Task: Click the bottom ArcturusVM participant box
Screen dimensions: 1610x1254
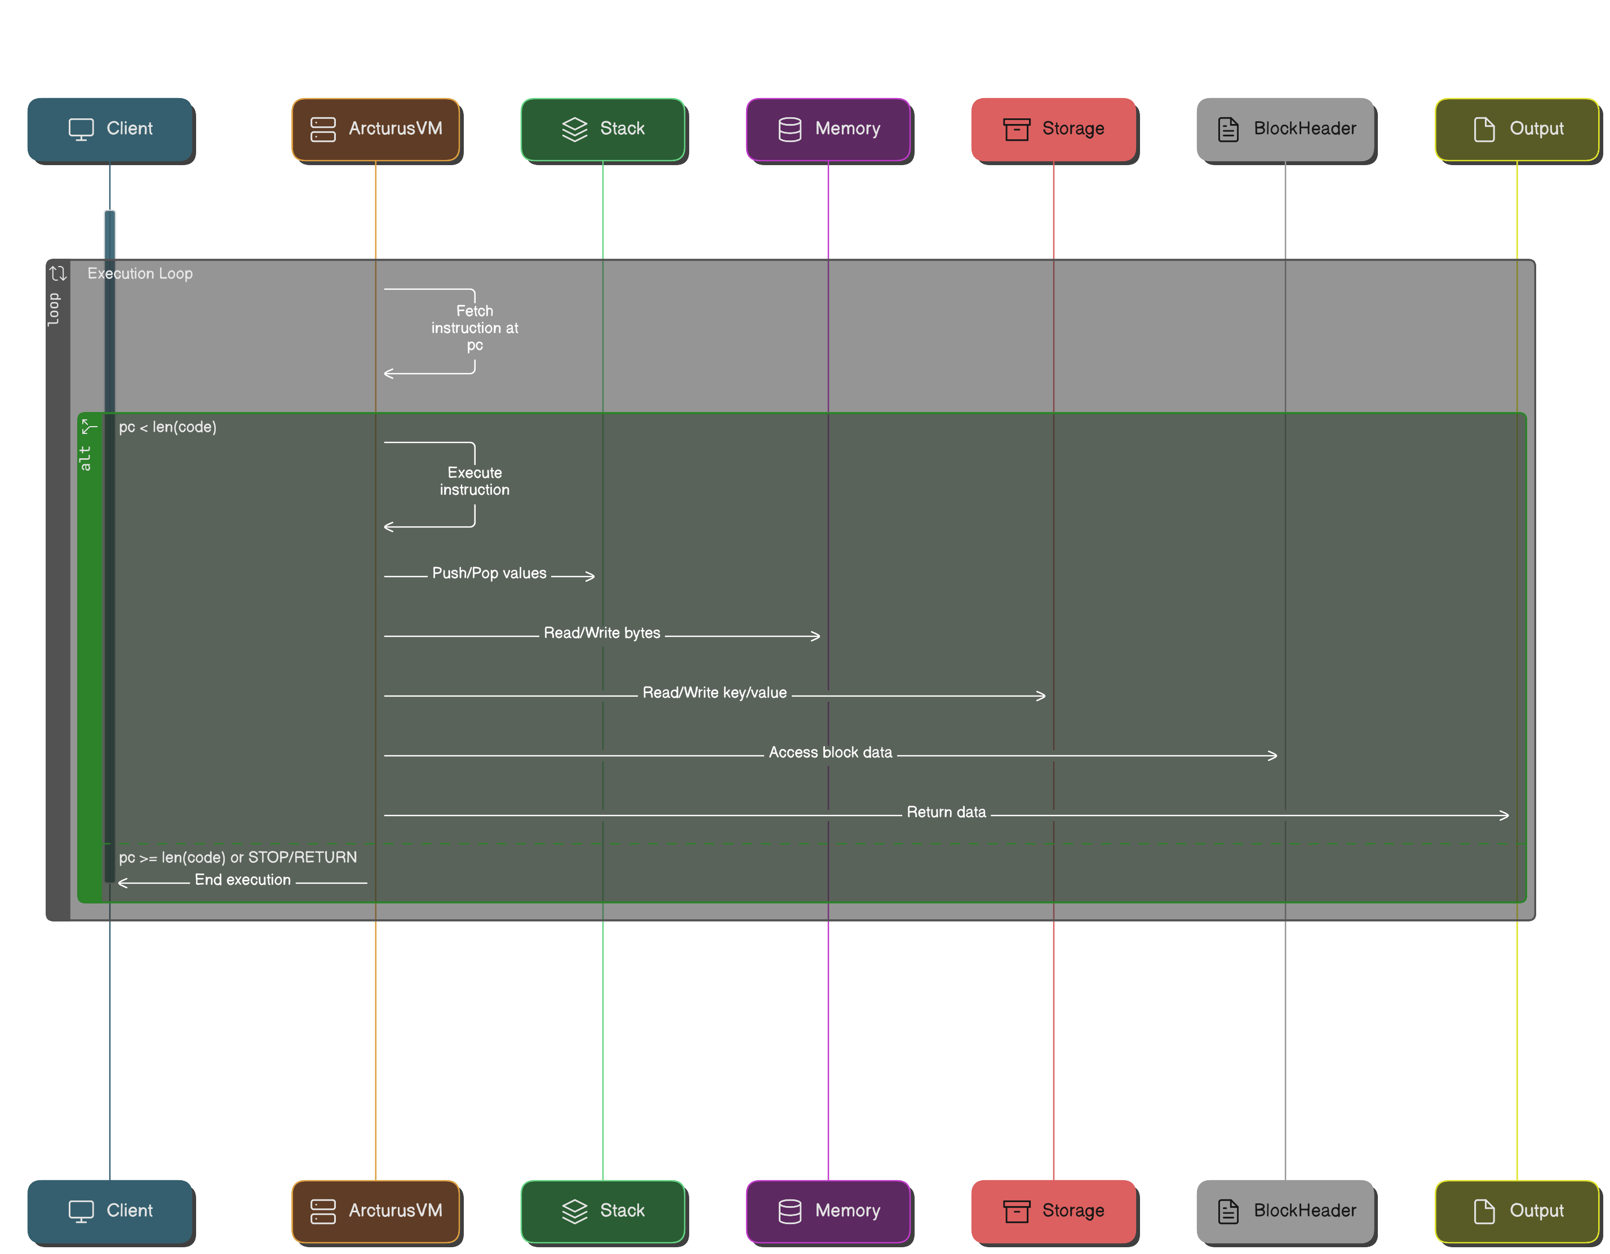Action: (x=376, y=1211)
